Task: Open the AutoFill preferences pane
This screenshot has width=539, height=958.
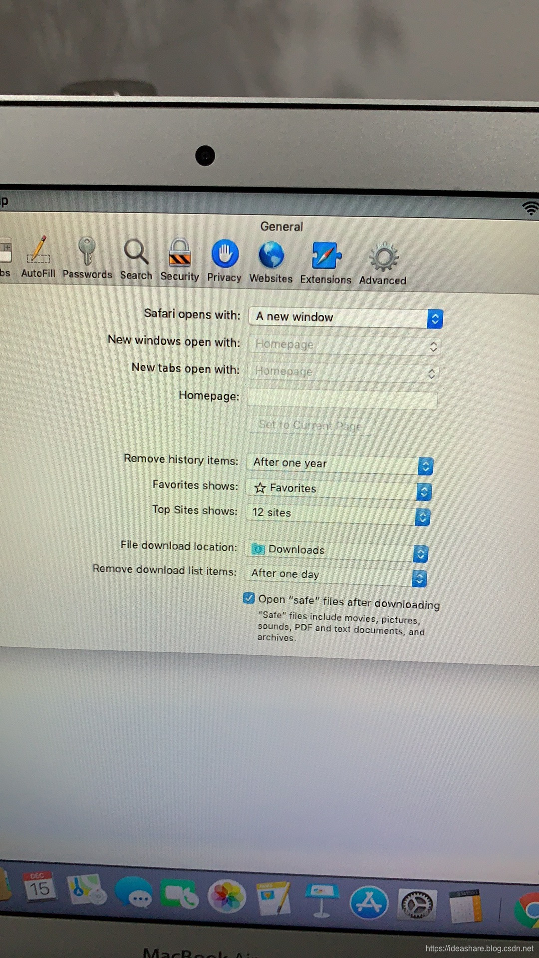Action: click(x=38, y=257)
